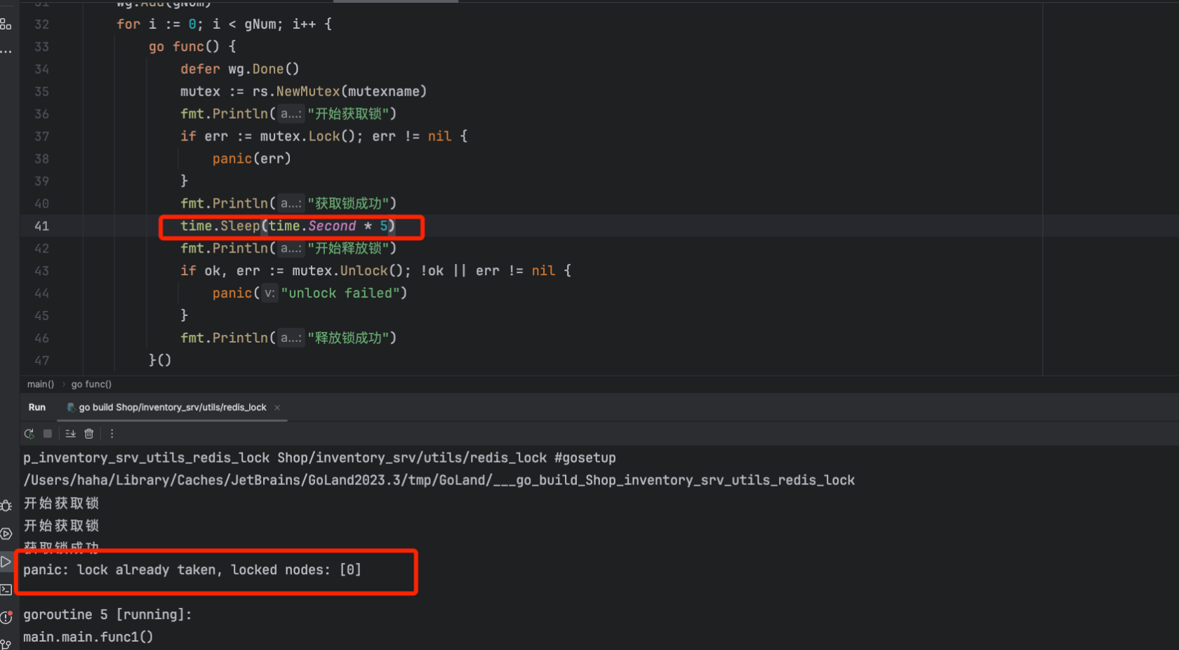
Task: Click line number 43 in gutter
Action: 42,271
